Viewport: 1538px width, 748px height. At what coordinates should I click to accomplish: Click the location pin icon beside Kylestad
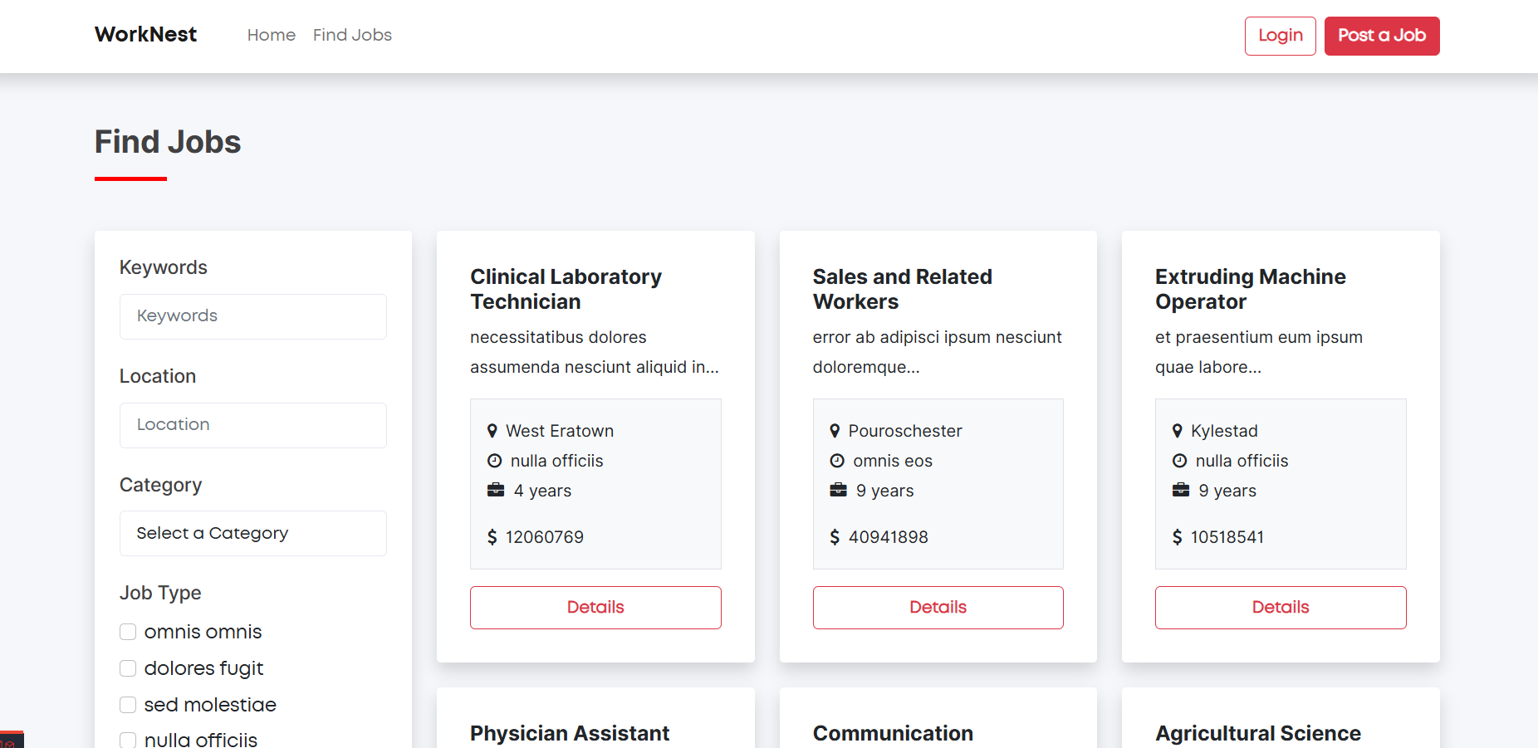point(1177,431)
